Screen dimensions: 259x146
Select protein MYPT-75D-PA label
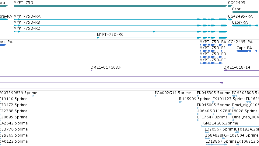tap(213, 42)
